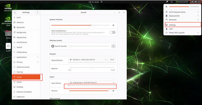Expand Power Off / Log Out submenu

[198, 33]
